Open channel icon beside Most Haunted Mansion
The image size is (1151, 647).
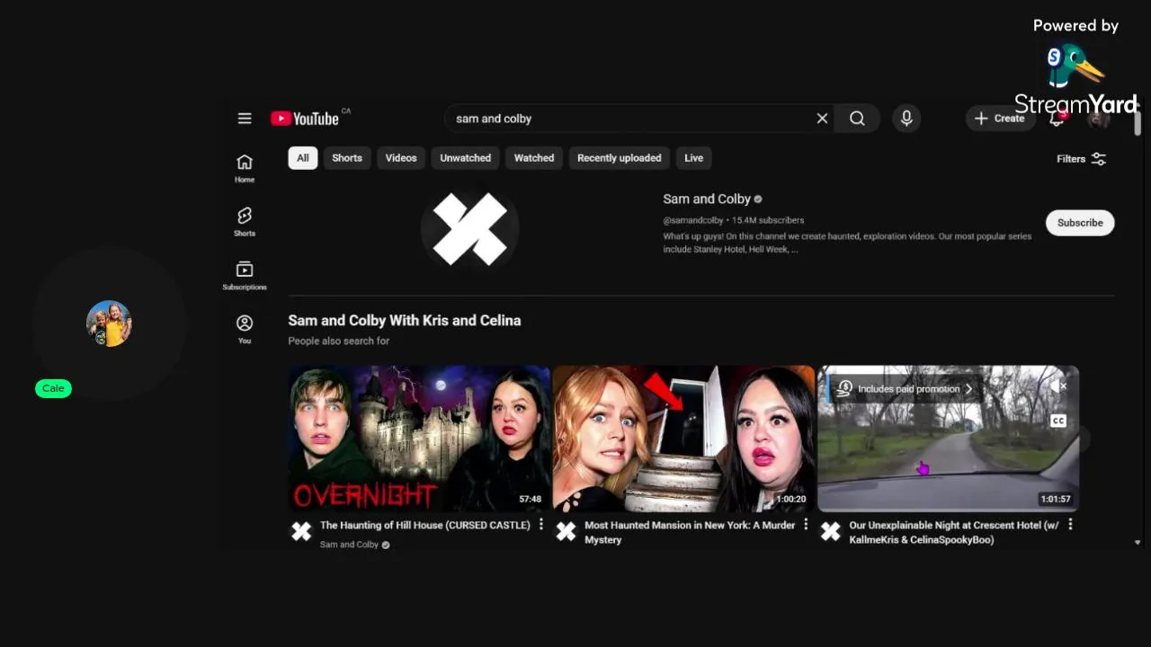566,532
